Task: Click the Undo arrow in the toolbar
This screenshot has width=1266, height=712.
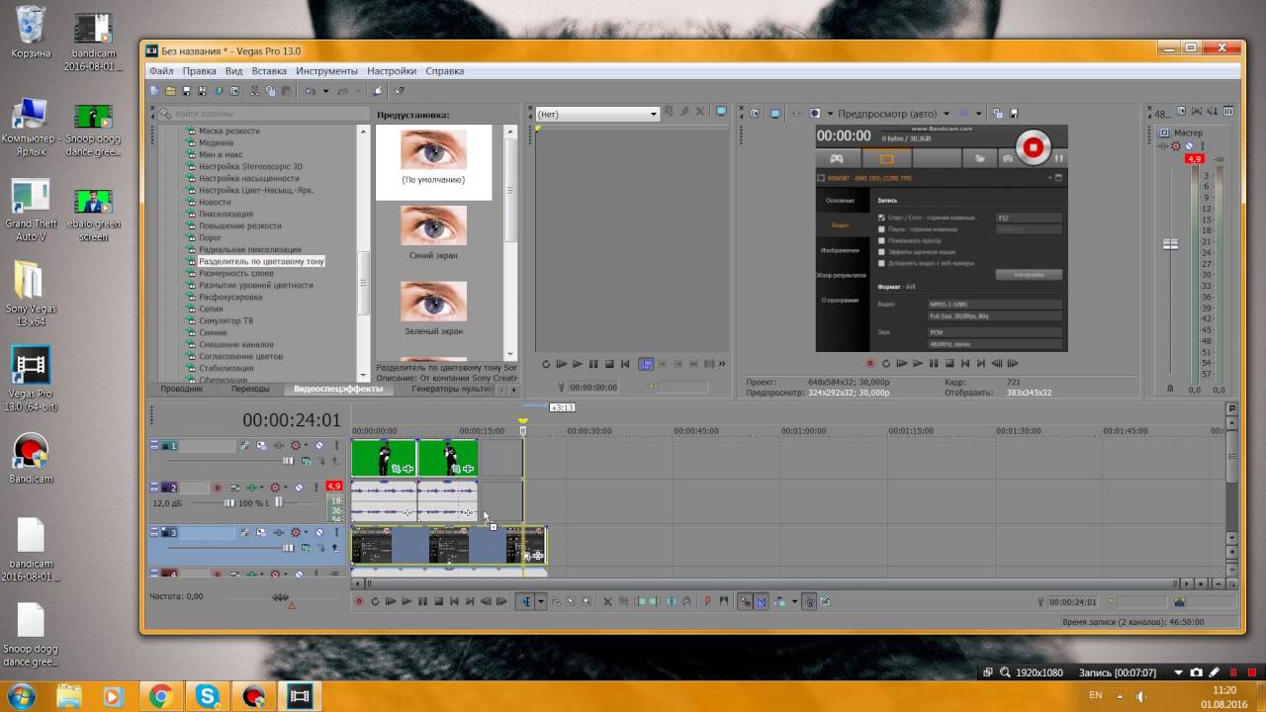Action: tap(310, 91)
